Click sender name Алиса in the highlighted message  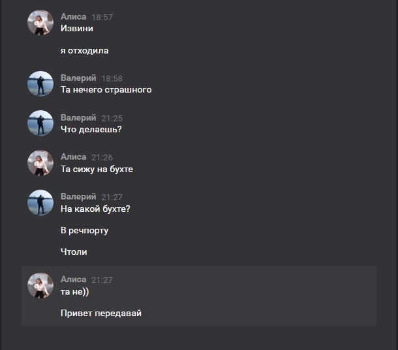pyautogui.click(x=73, y=280)
